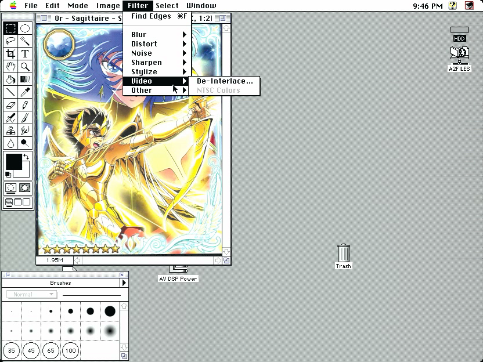
Task: Open the application switcher menu icon
Action: click(x=469, y=6)
